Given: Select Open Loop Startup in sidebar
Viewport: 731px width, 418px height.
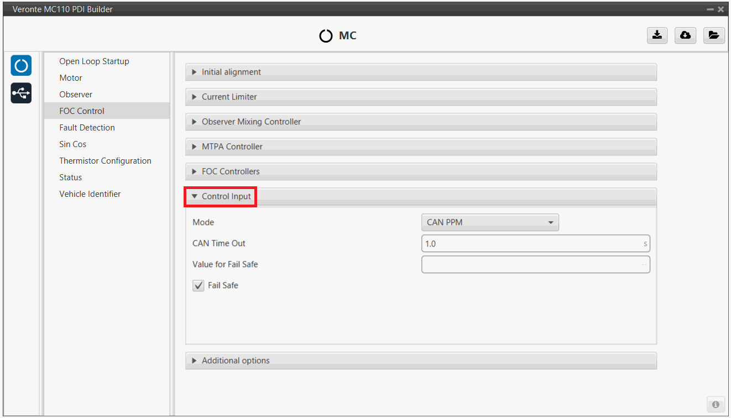Looking at the screenshot, I should 94,61.
